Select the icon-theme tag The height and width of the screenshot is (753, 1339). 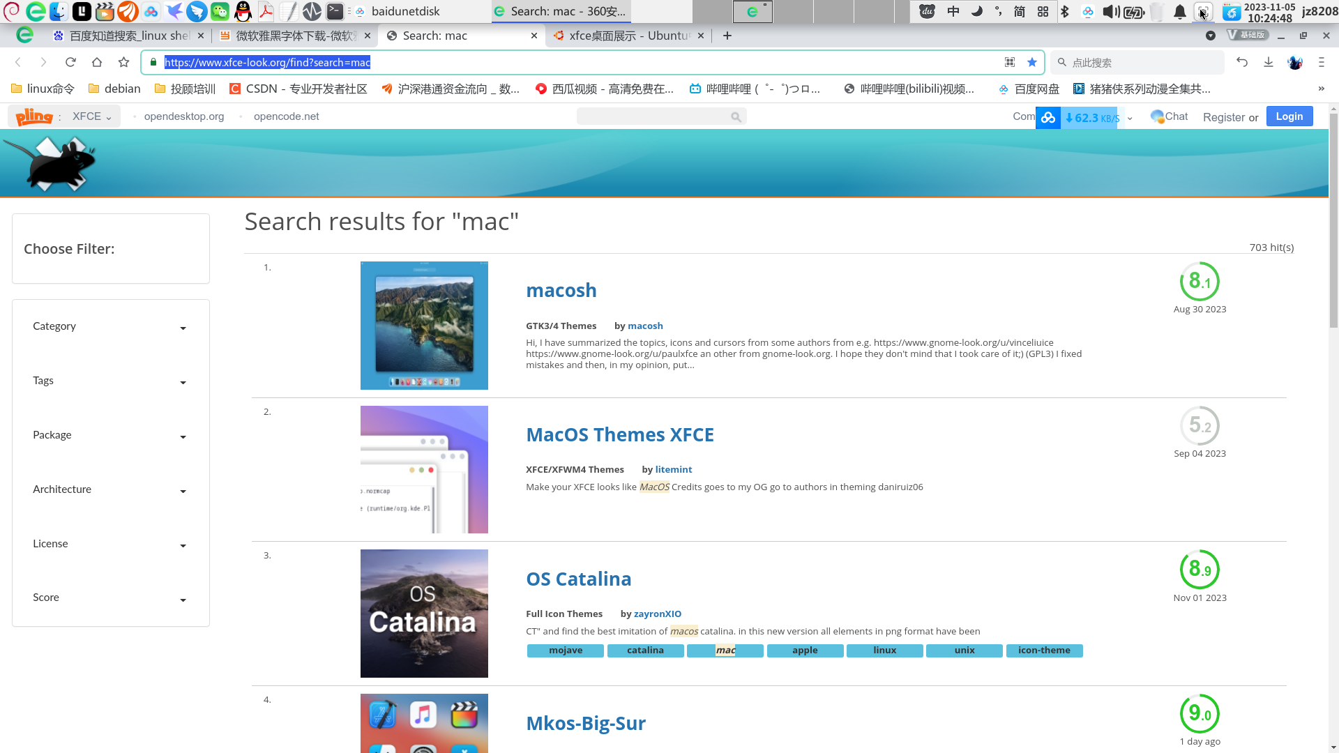[x=1044, y=651]
